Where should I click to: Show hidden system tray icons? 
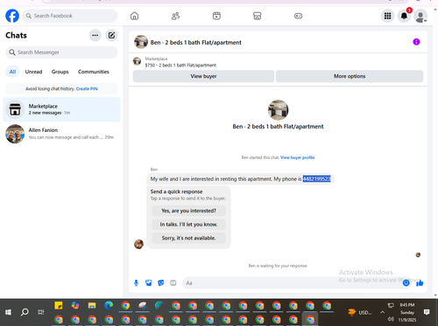point(382,312)
